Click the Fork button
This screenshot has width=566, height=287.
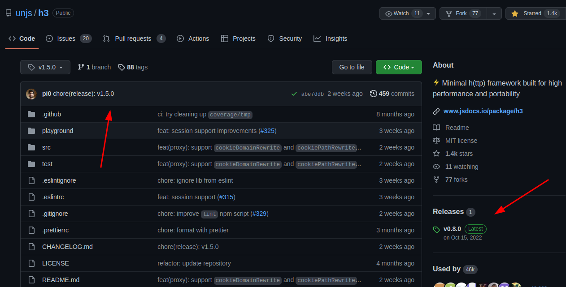coord(463,13)
